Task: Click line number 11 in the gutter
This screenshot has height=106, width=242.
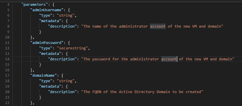Action: [7, 43]
